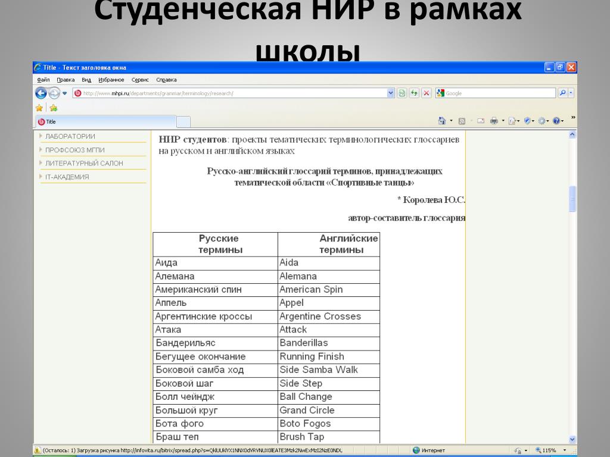Screen dimensions: 610x457
Task: Click the table cell 'Grand Circle'
Action: coord(329,411)
